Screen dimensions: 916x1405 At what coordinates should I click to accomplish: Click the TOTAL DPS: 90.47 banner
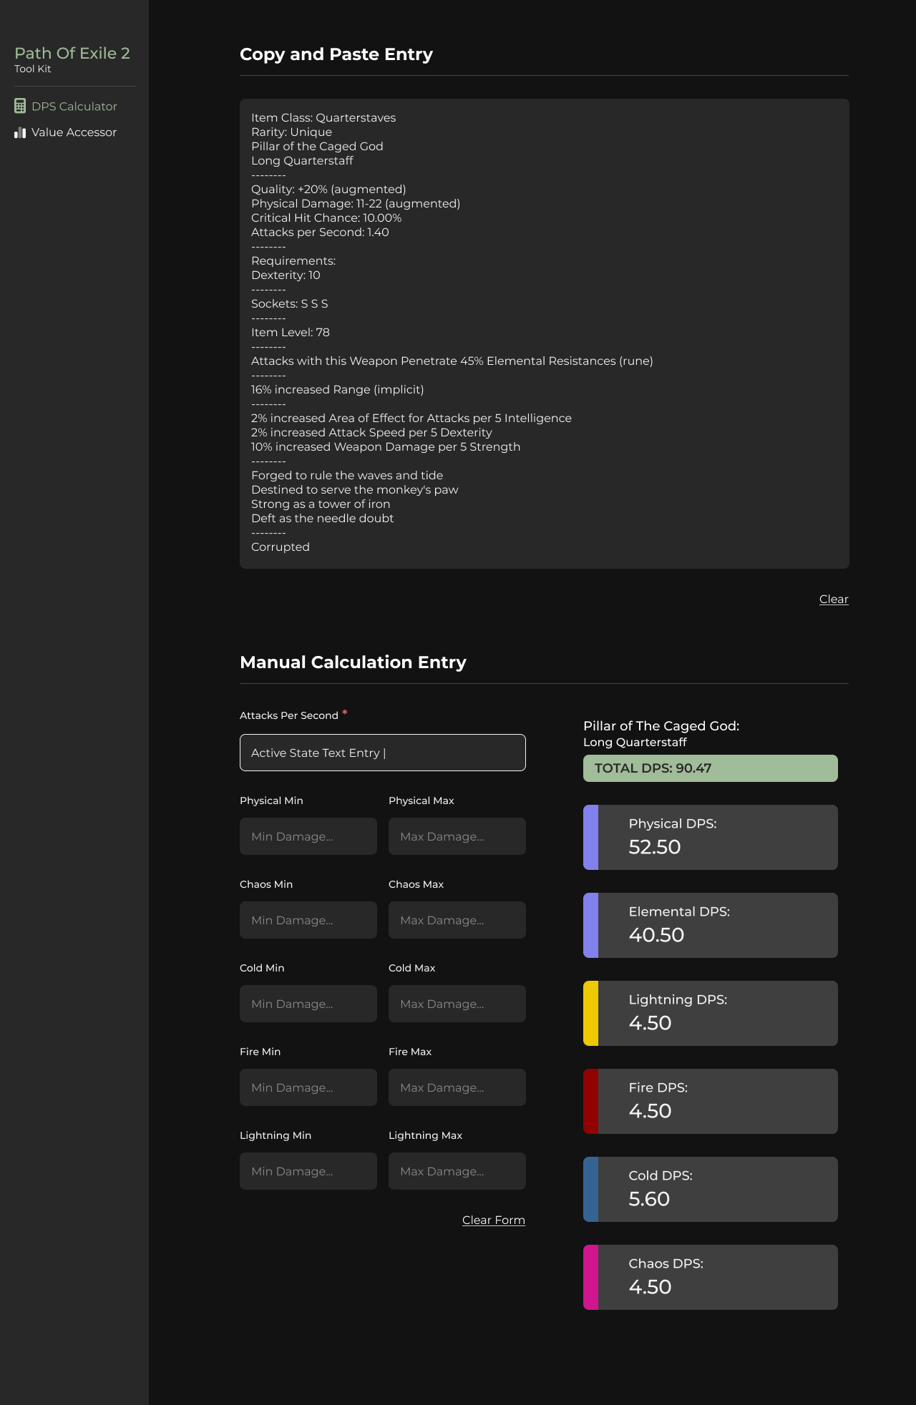click(x=711, y=768)
